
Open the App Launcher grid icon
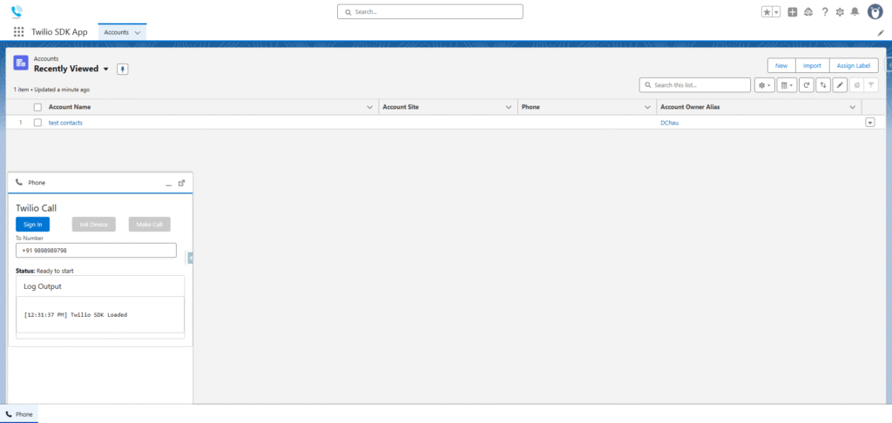(x=19, y=32)
